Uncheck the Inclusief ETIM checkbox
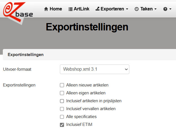The width and height of the screenshot is (176, 129). coord(62,125)
